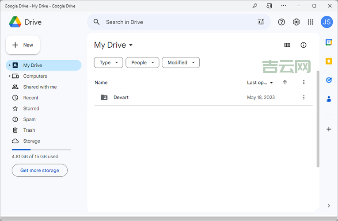Click the Search in Drive field

coord(177,22)
